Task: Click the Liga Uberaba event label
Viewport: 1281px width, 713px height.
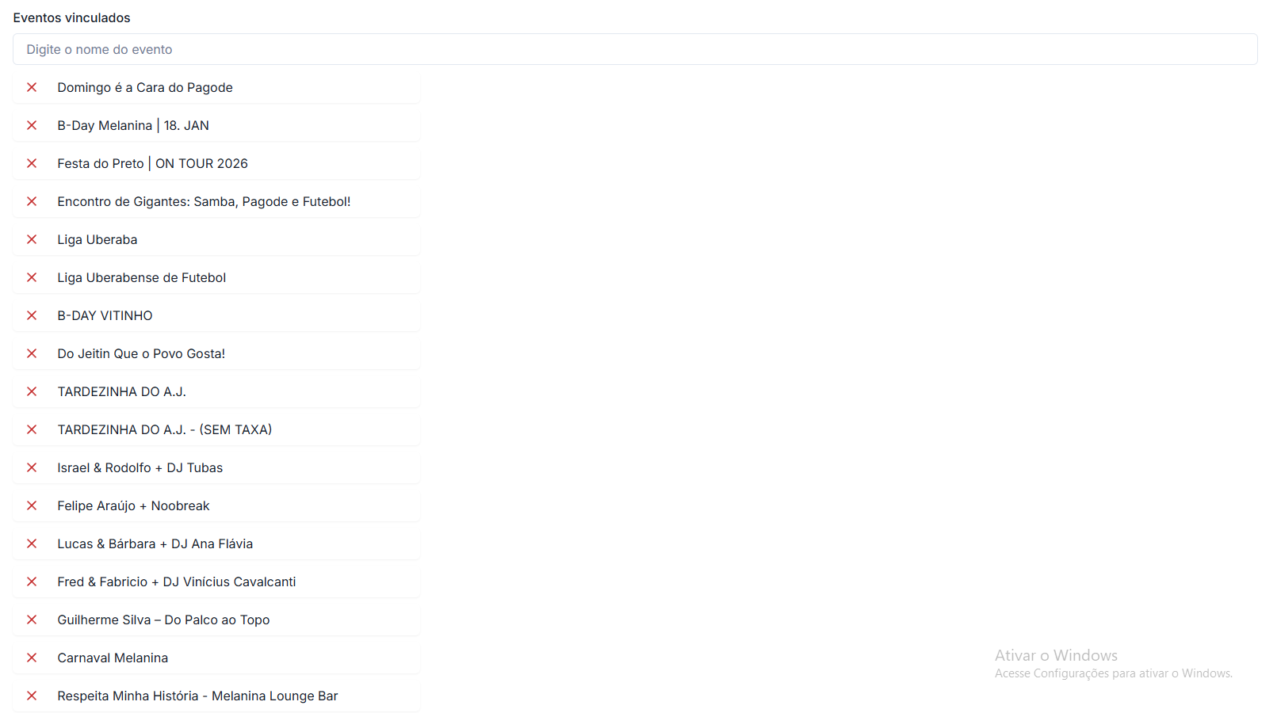Action: point(97,239)
